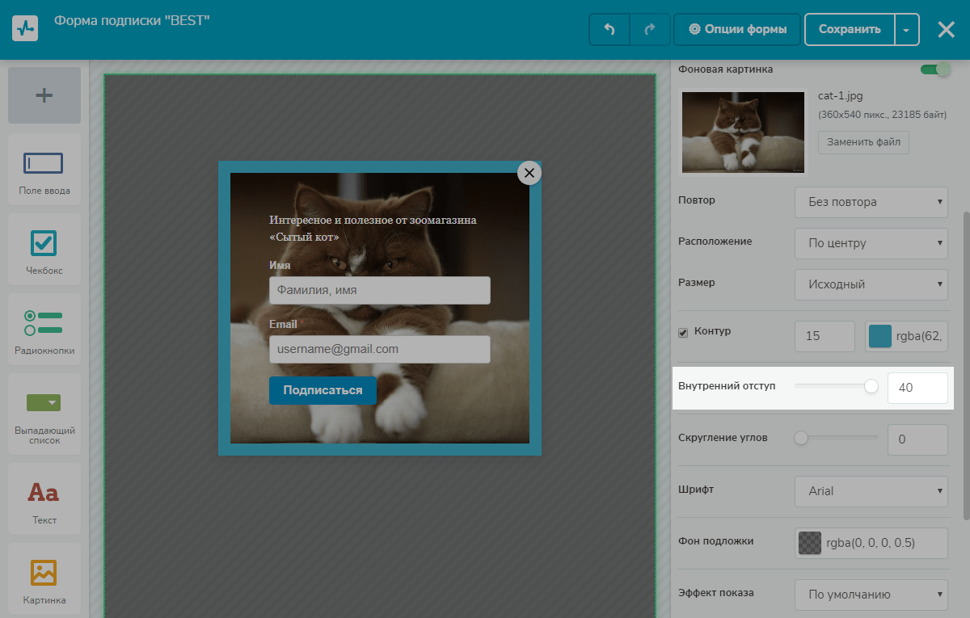Close the popup form preview
The width and height of the screenshot is (970, 618).
click(529, 173)
